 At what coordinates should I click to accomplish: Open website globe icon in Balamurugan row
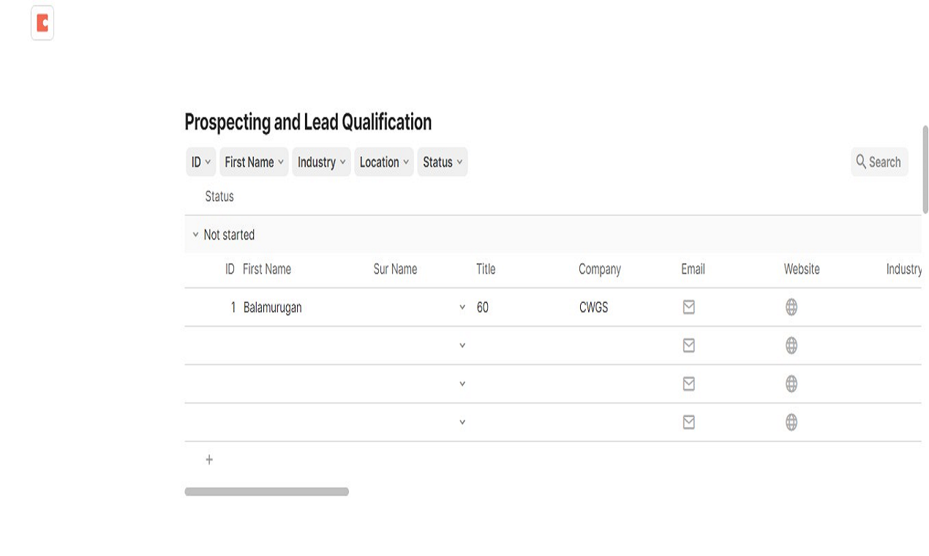coord(791,307)
